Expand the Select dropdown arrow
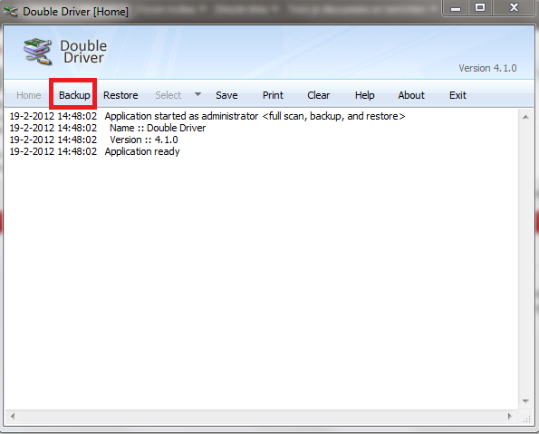539x434 pixels. click(197, 94)
